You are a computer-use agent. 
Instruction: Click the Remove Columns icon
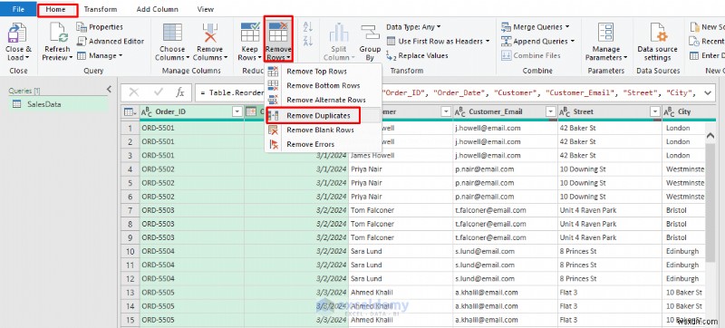(210, 33)
